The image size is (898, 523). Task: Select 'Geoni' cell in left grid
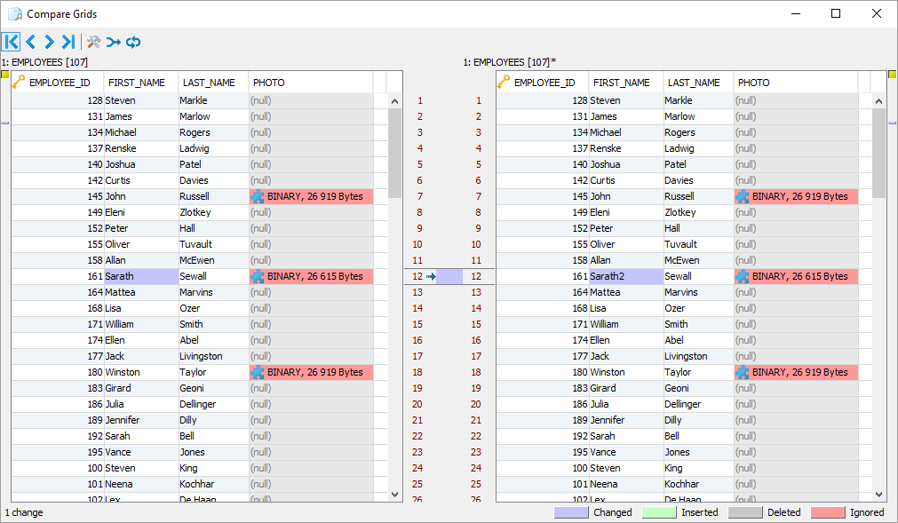pos(213,388)
